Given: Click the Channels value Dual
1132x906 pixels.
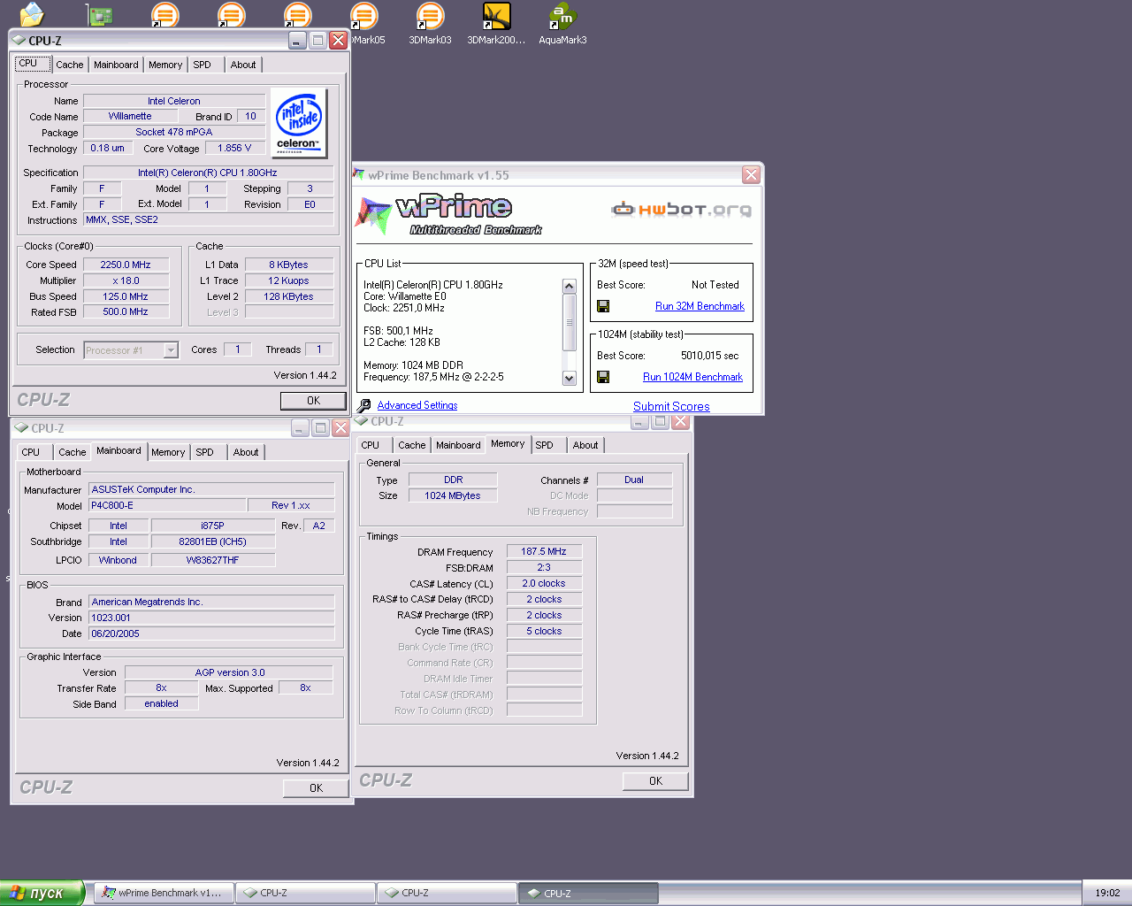Looking at the screenshot, I should 634,480.
